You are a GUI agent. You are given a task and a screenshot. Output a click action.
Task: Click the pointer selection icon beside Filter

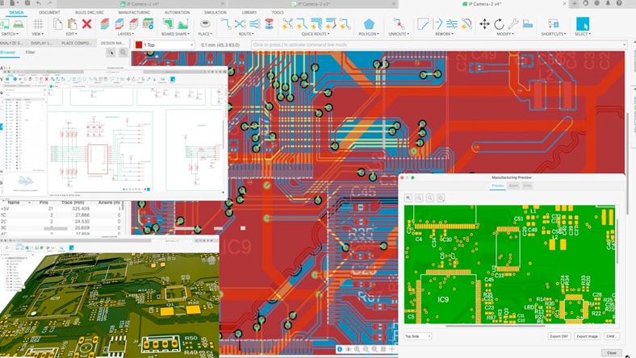point(111,52)
